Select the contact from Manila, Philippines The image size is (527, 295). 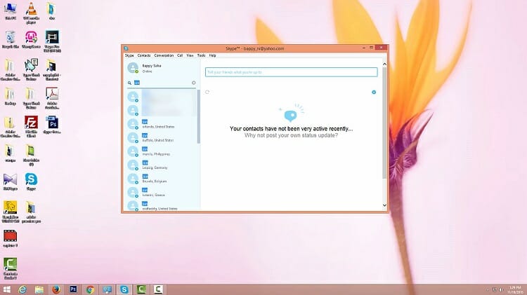point(162,151)
